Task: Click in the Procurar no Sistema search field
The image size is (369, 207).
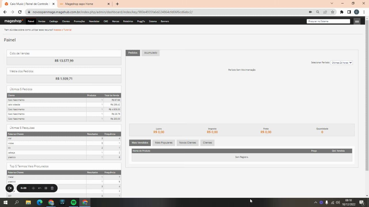Action: pyautogui.click(x=328, y=21)
